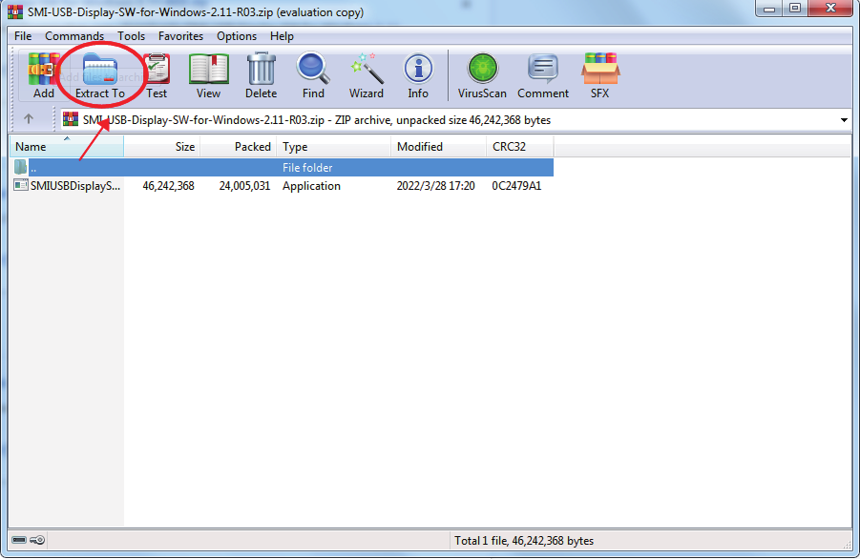Open the Options menu
The image size is (860, 559).
(237, 36)
